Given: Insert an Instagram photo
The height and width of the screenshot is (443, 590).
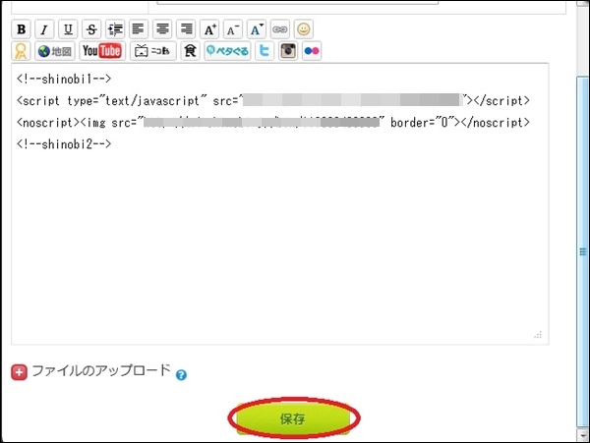Looking at the screenshot, I should pos(288,51).
